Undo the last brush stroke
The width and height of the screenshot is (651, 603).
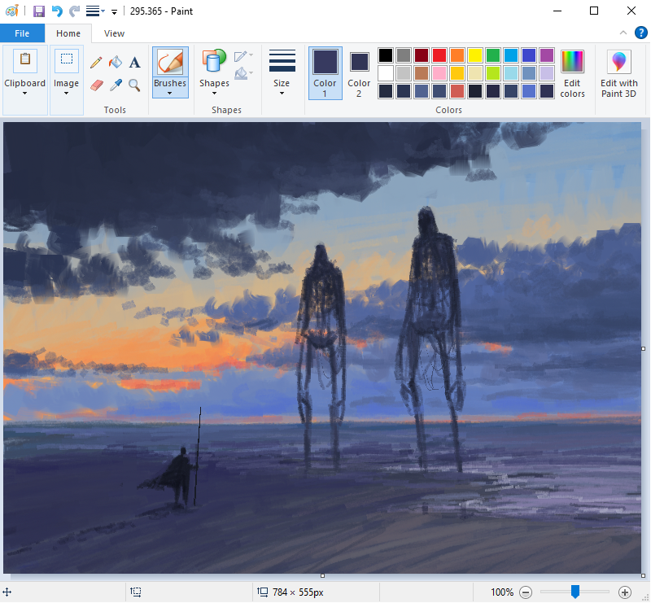pos(55,11)
